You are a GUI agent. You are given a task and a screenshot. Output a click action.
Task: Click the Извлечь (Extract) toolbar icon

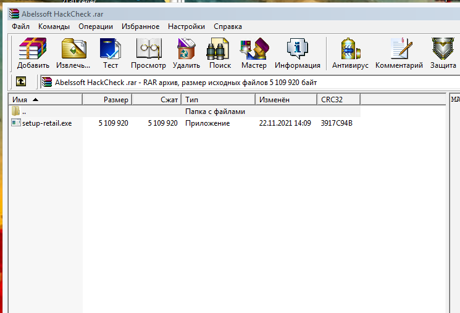coord(73,49)
